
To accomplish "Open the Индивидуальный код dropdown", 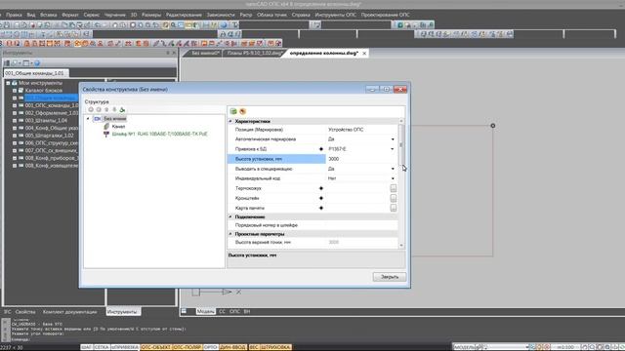I will (x=393, y=178).
